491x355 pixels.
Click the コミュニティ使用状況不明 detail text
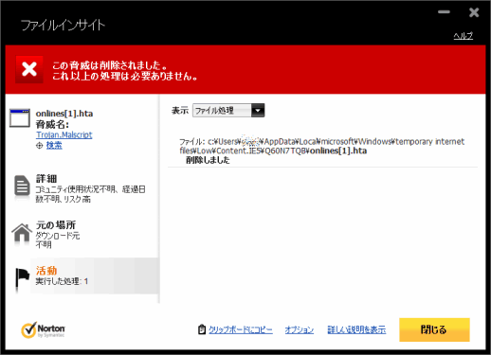tap(90, 194)
